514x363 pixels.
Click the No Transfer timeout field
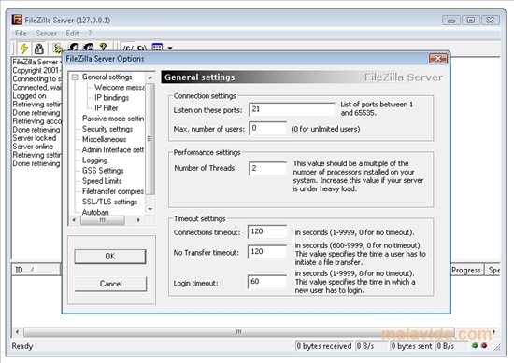click(267, 252)
